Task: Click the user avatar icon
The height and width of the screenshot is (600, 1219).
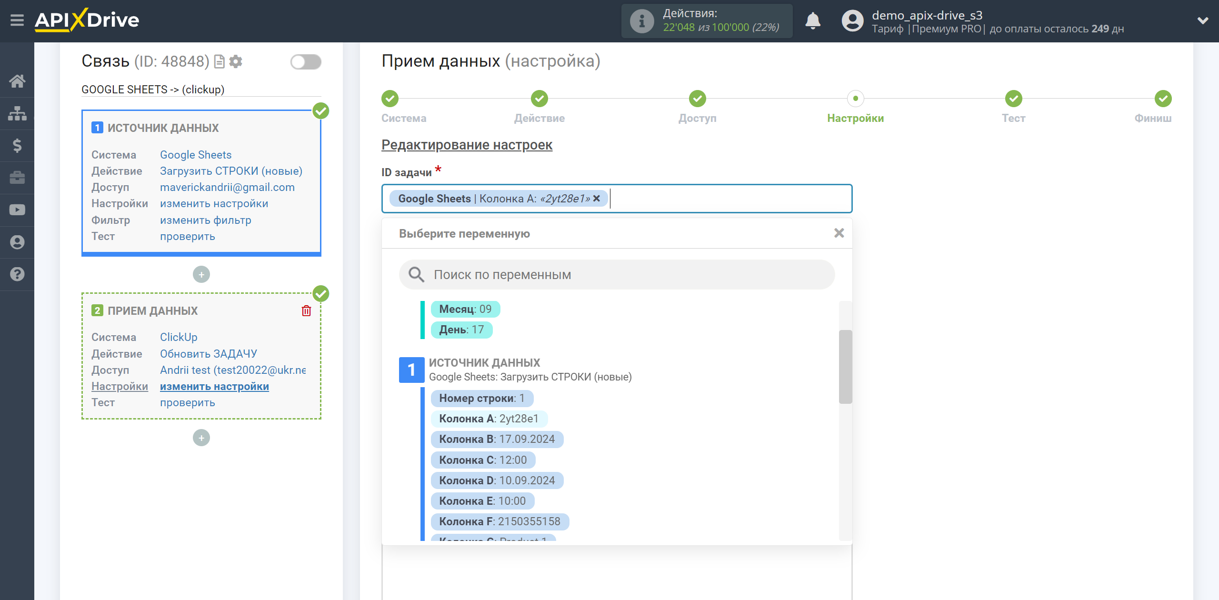Action: [852, 21]
